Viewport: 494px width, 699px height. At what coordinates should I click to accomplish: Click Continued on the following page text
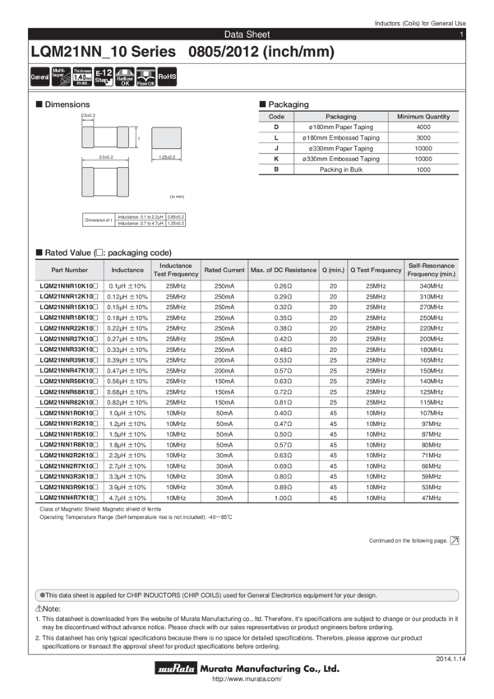point(408,540)
